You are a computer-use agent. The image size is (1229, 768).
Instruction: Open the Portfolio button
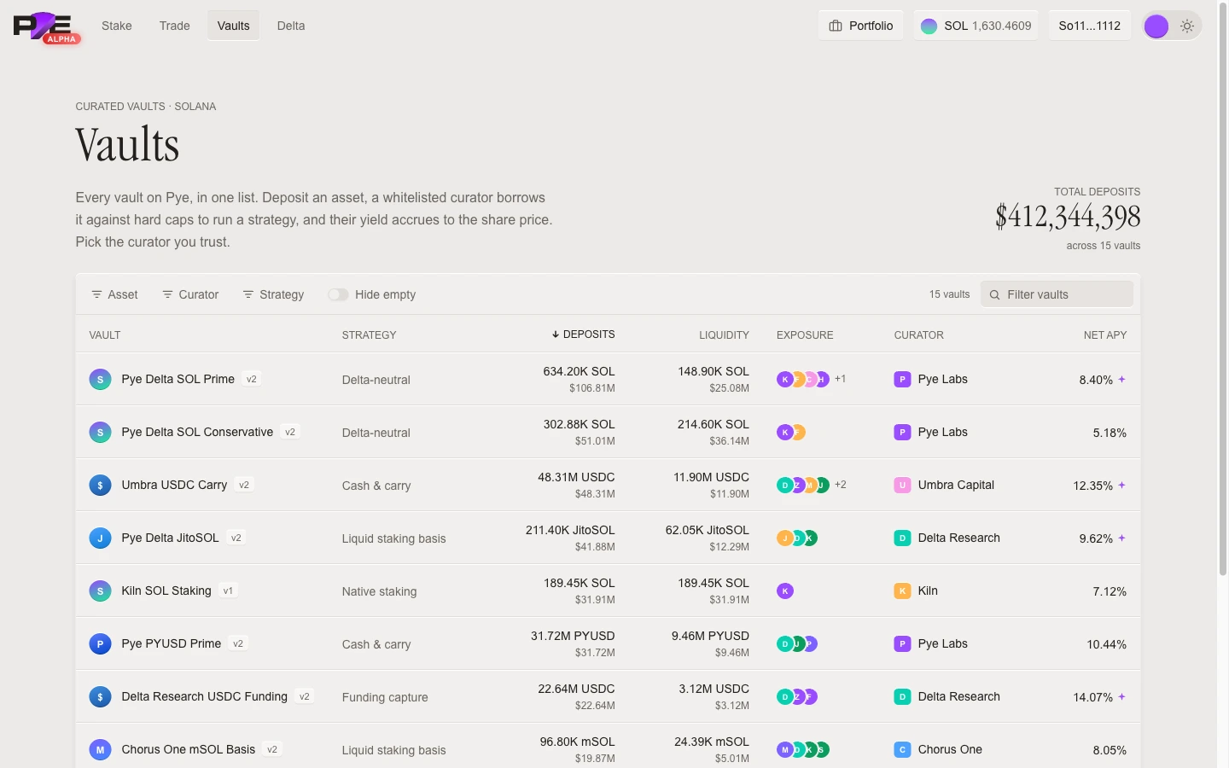coord(861,26)
